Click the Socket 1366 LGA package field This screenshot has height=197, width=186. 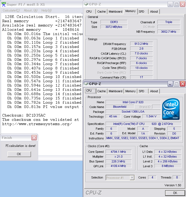(133, 111)
